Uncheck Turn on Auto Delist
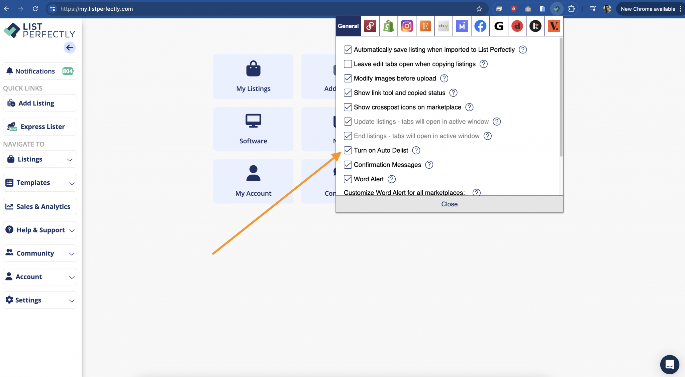This screenshot has height=377, width=685. point(348,150)
